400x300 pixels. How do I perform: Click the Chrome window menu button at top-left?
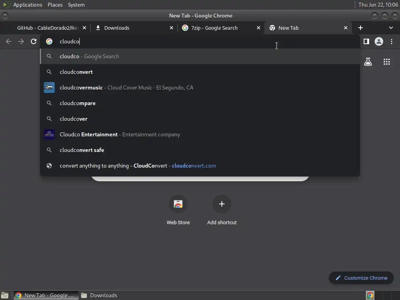pos(5,16)
